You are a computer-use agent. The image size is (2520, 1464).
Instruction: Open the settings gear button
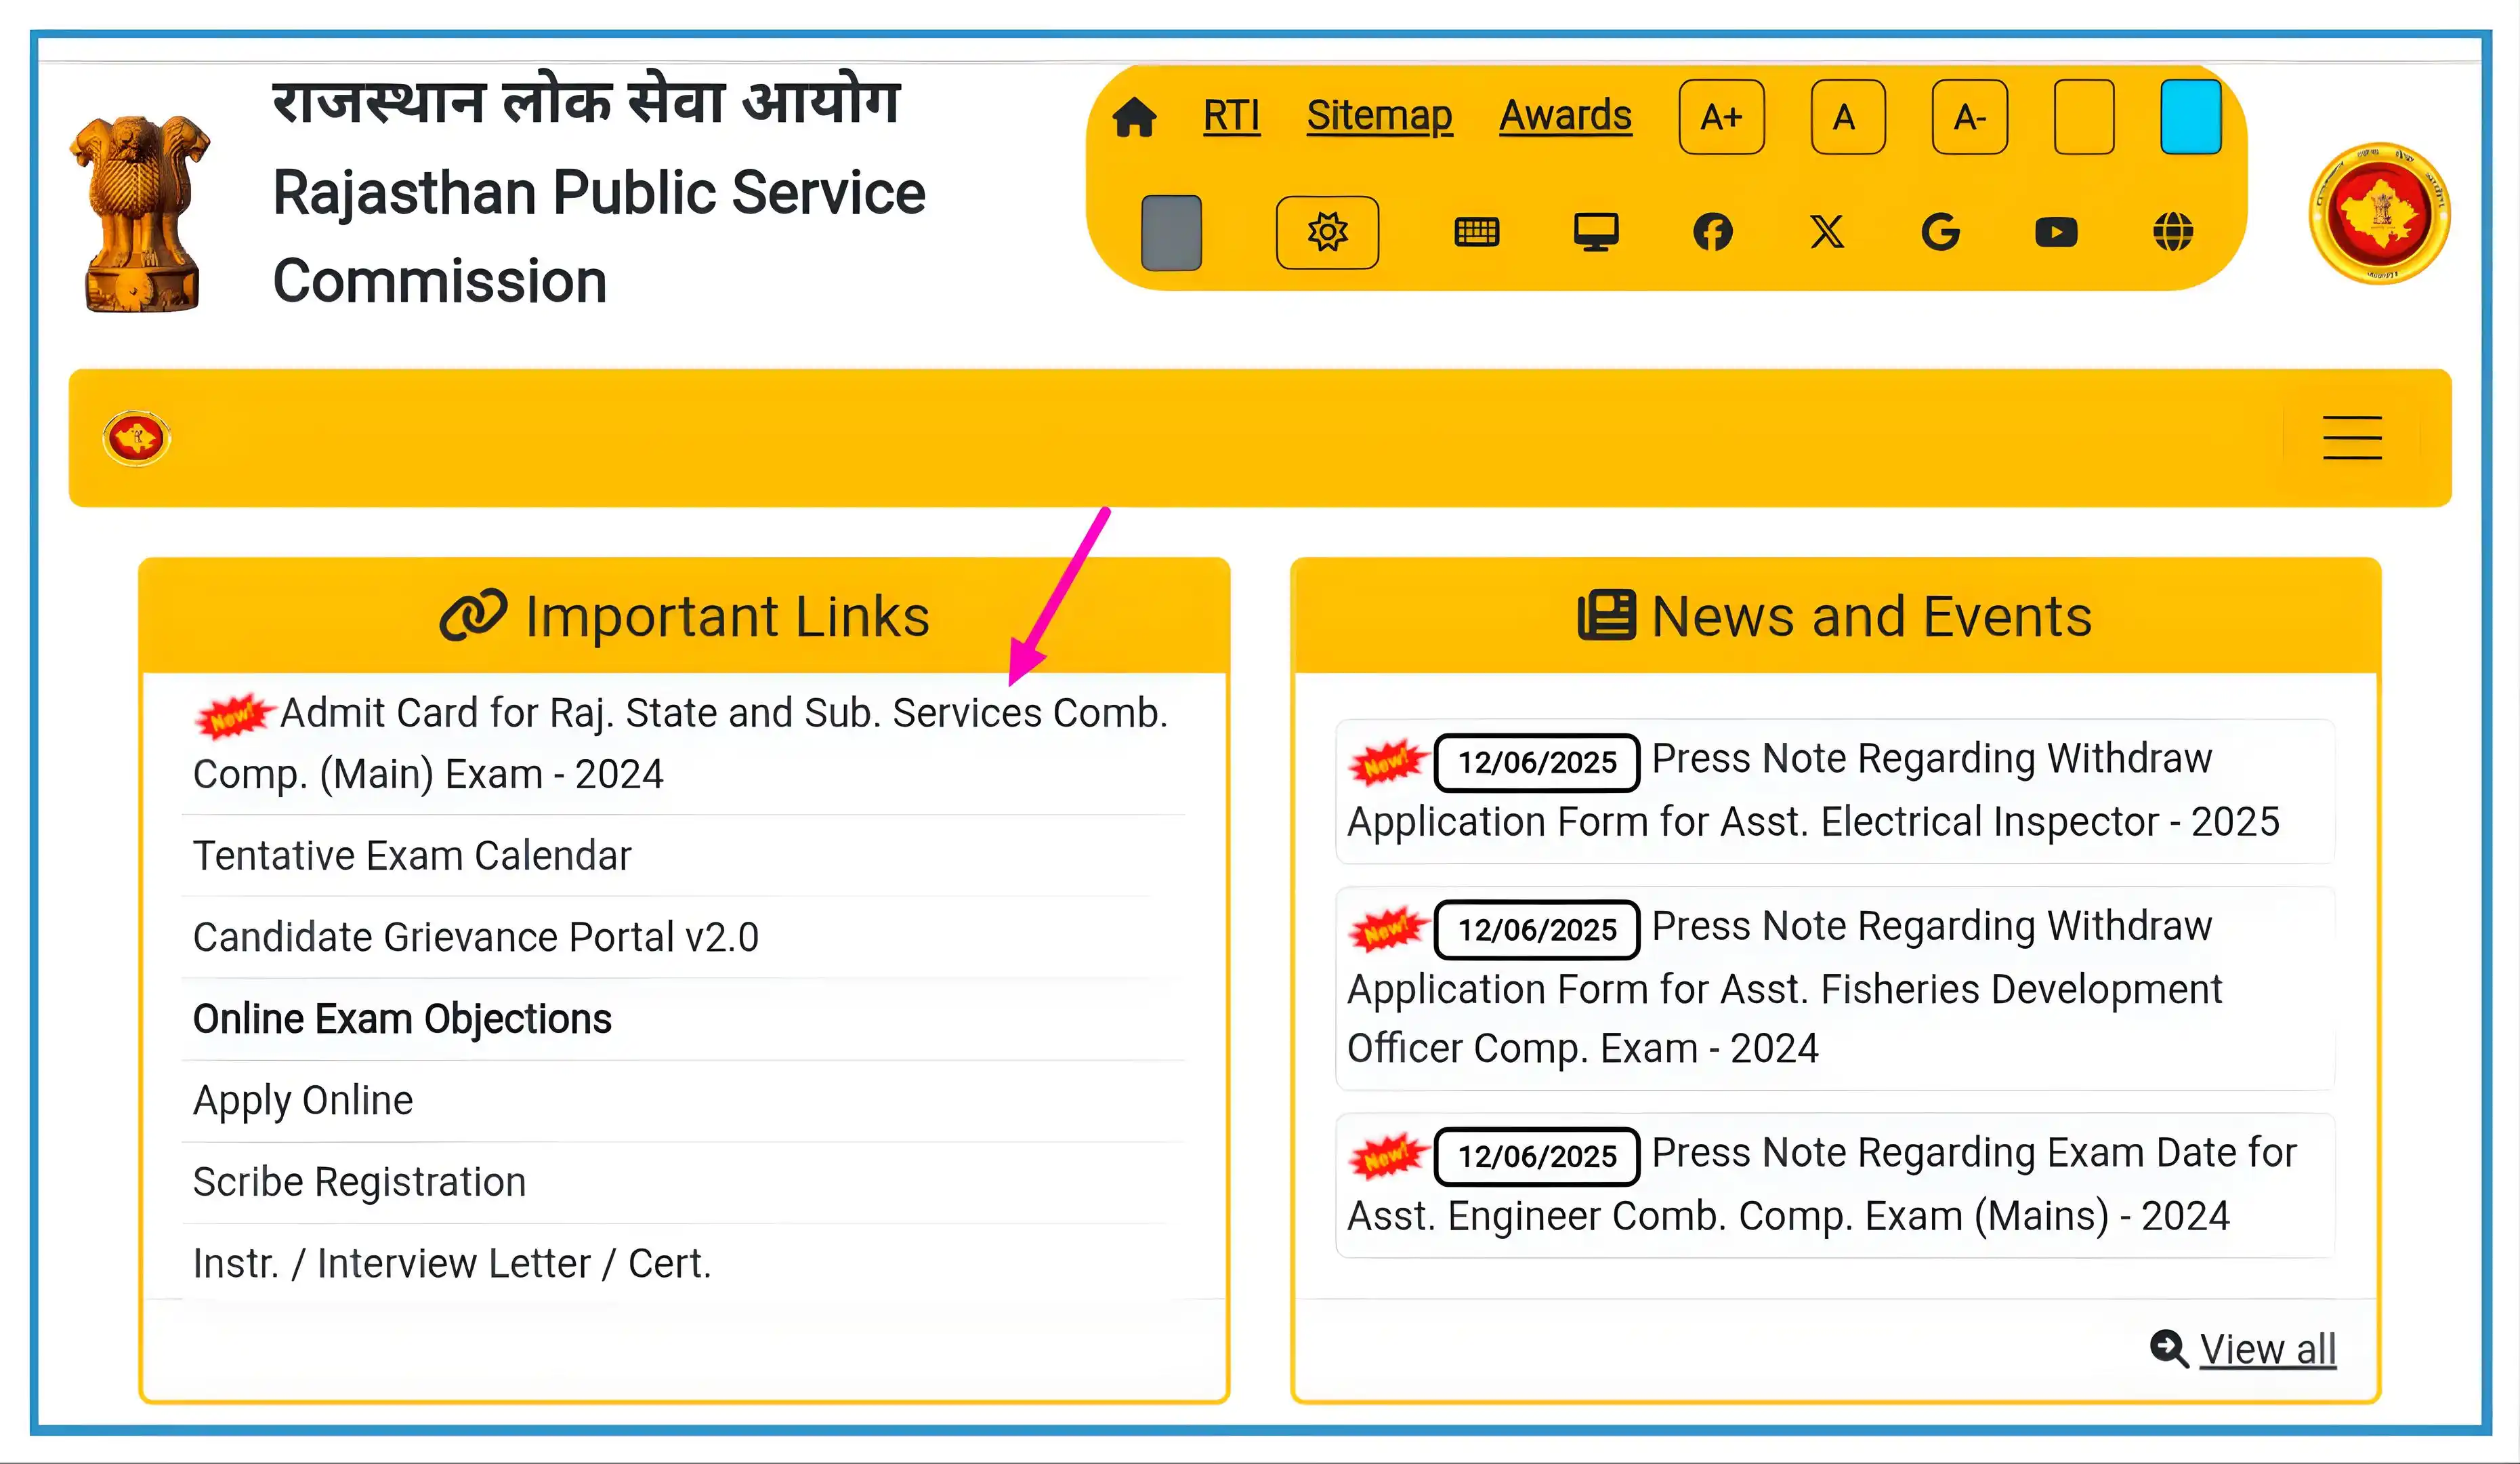[1327, 232]
